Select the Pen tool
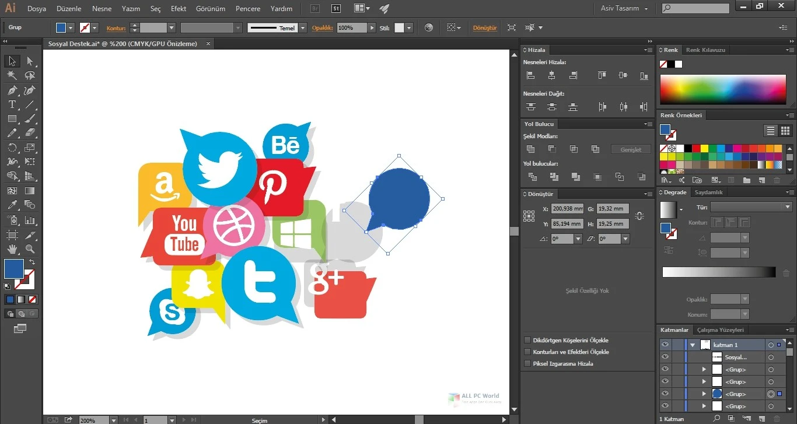This screenshot has height=424, width=797. pos(12,90)
